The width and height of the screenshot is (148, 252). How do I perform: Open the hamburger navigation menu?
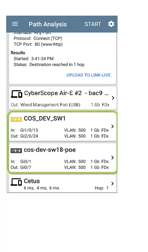pos(15,24)
